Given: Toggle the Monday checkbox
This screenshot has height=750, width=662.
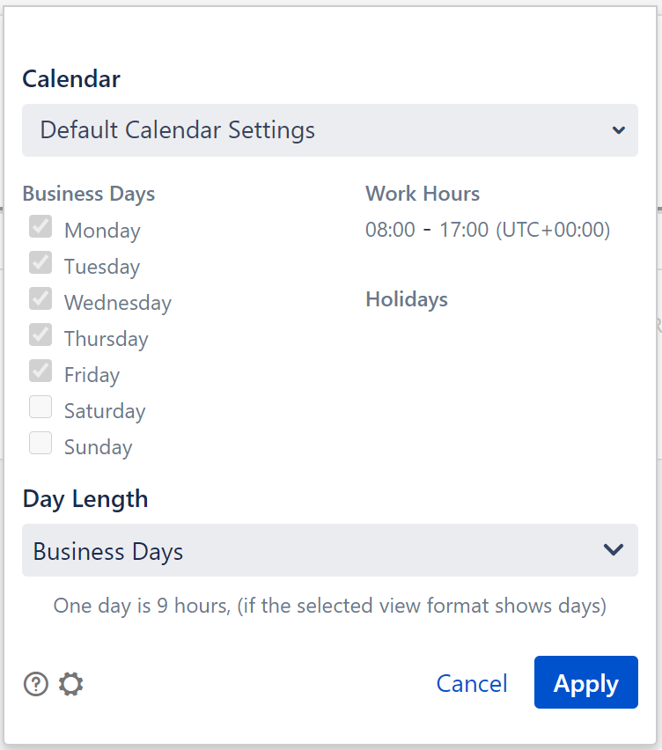Looking at the screenshot, I should (40, 227).
